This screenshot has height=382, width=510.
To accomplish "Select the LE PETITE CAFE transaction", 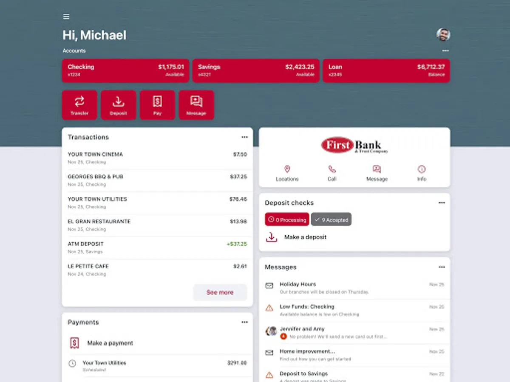I will (157, 270).
